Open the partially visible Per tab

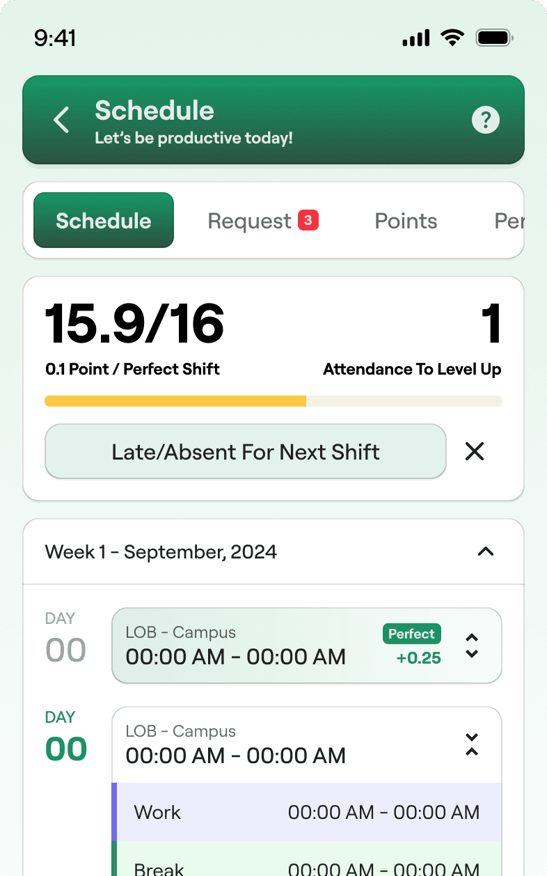coord(509,221)
